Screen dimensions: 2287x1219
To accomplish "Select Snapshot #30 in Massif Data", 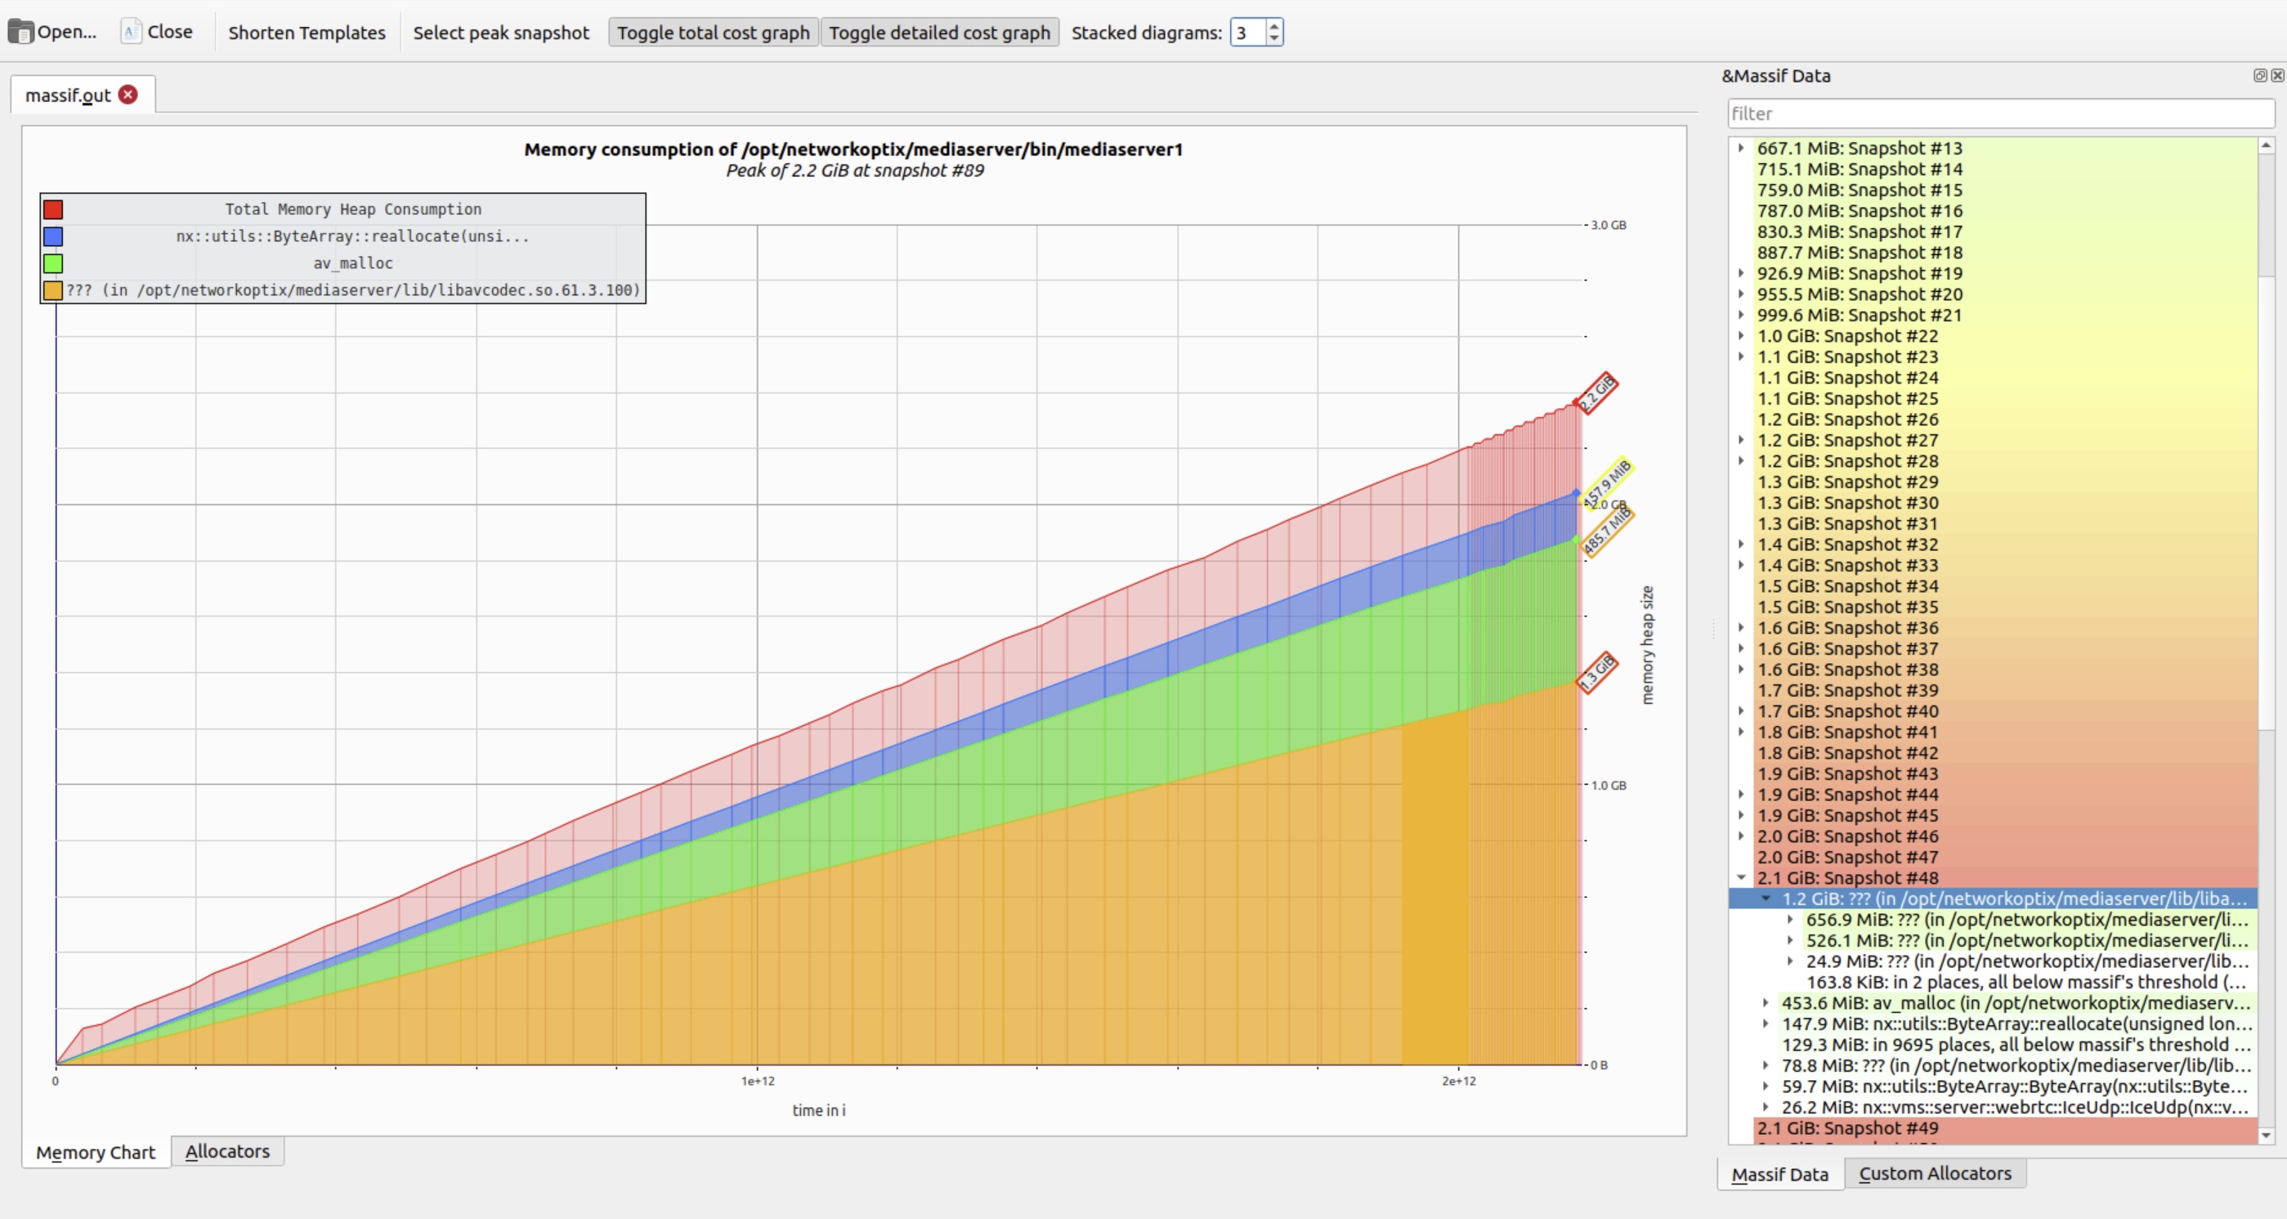I will [1847, 503].
